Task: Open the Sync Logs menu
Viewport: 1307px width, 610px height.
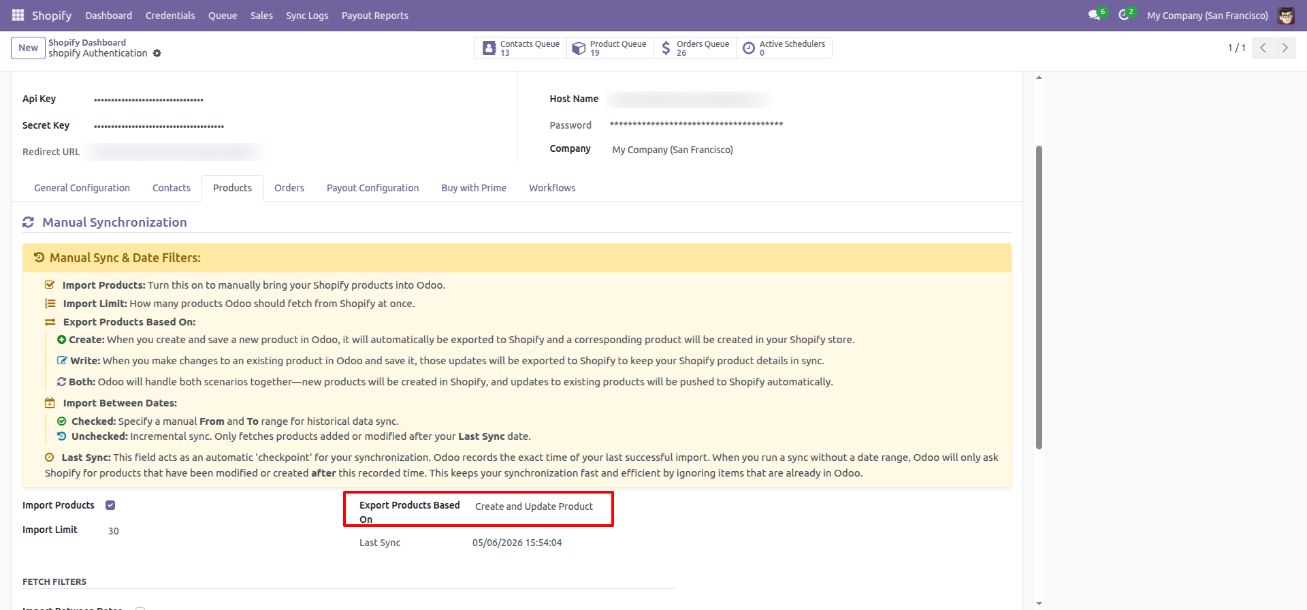Action: click(307, 15)
